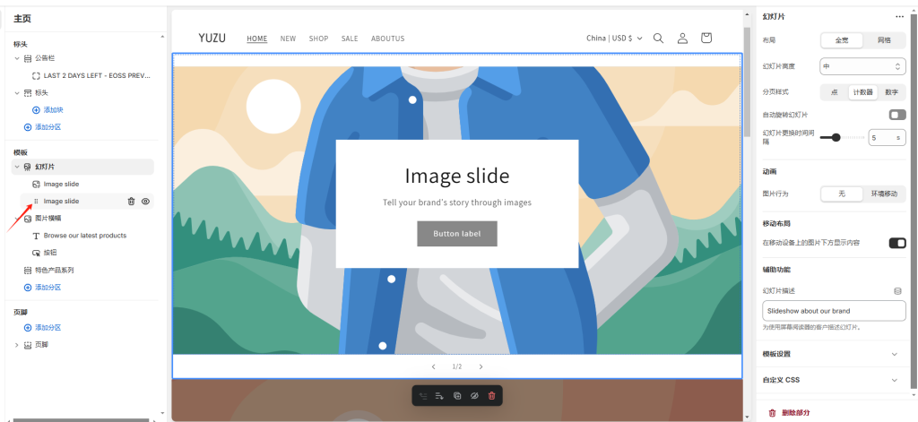Image resolution: width=918 pixels, height=422 pixels.
Task: Click 添加分区 under the 模板 group
Action: tap(48, 287)
